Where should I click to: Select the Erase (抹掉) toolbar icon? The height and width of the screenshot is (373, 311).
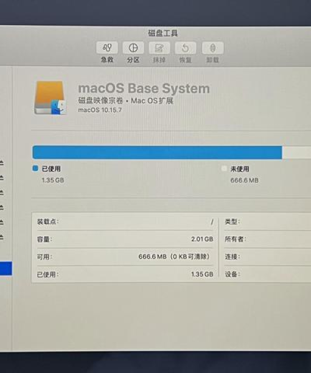[x=159, y=48]
